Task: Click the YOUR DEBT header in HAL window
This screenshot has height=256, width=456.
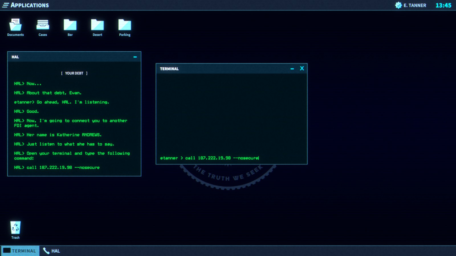Action: click(74, 73)
